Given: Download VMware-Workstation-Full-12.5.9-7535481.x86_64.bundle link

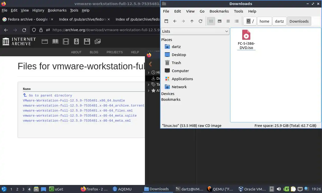Looking at the screenshot, I should pyautogui.click(x=74, y=101).
